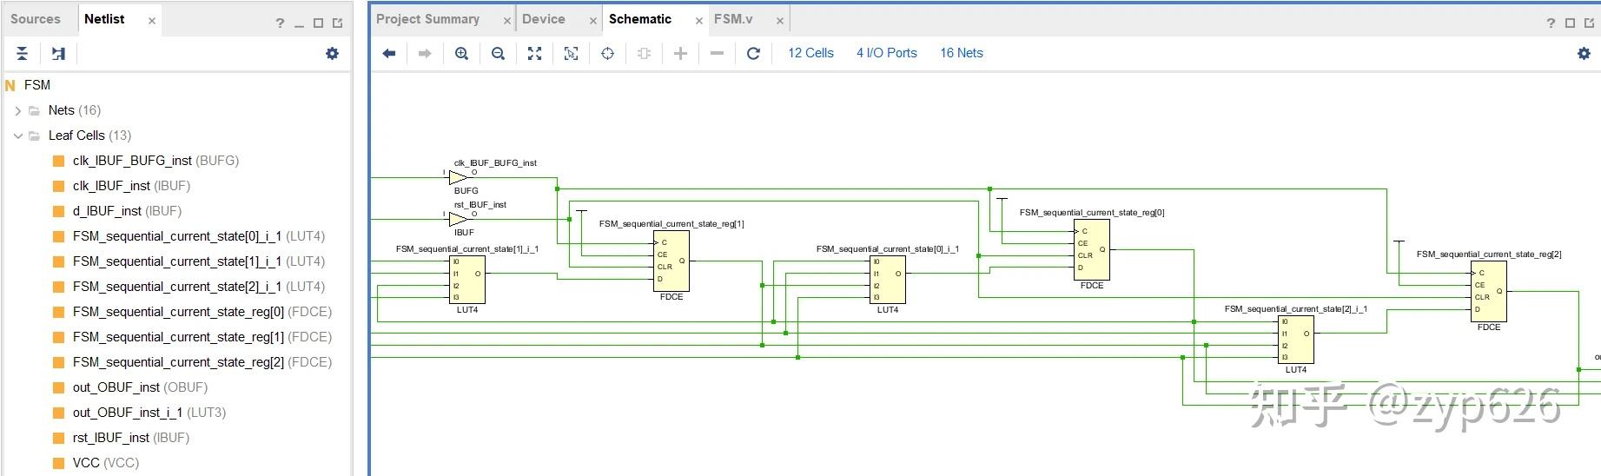Close the FSM.v tab

pos(780,21)
